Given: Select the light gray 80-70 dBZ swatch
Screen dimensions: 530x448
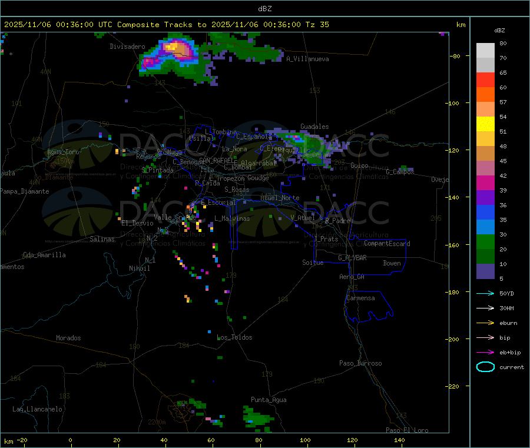Looking at the screenshot, I should pos(485,51).
